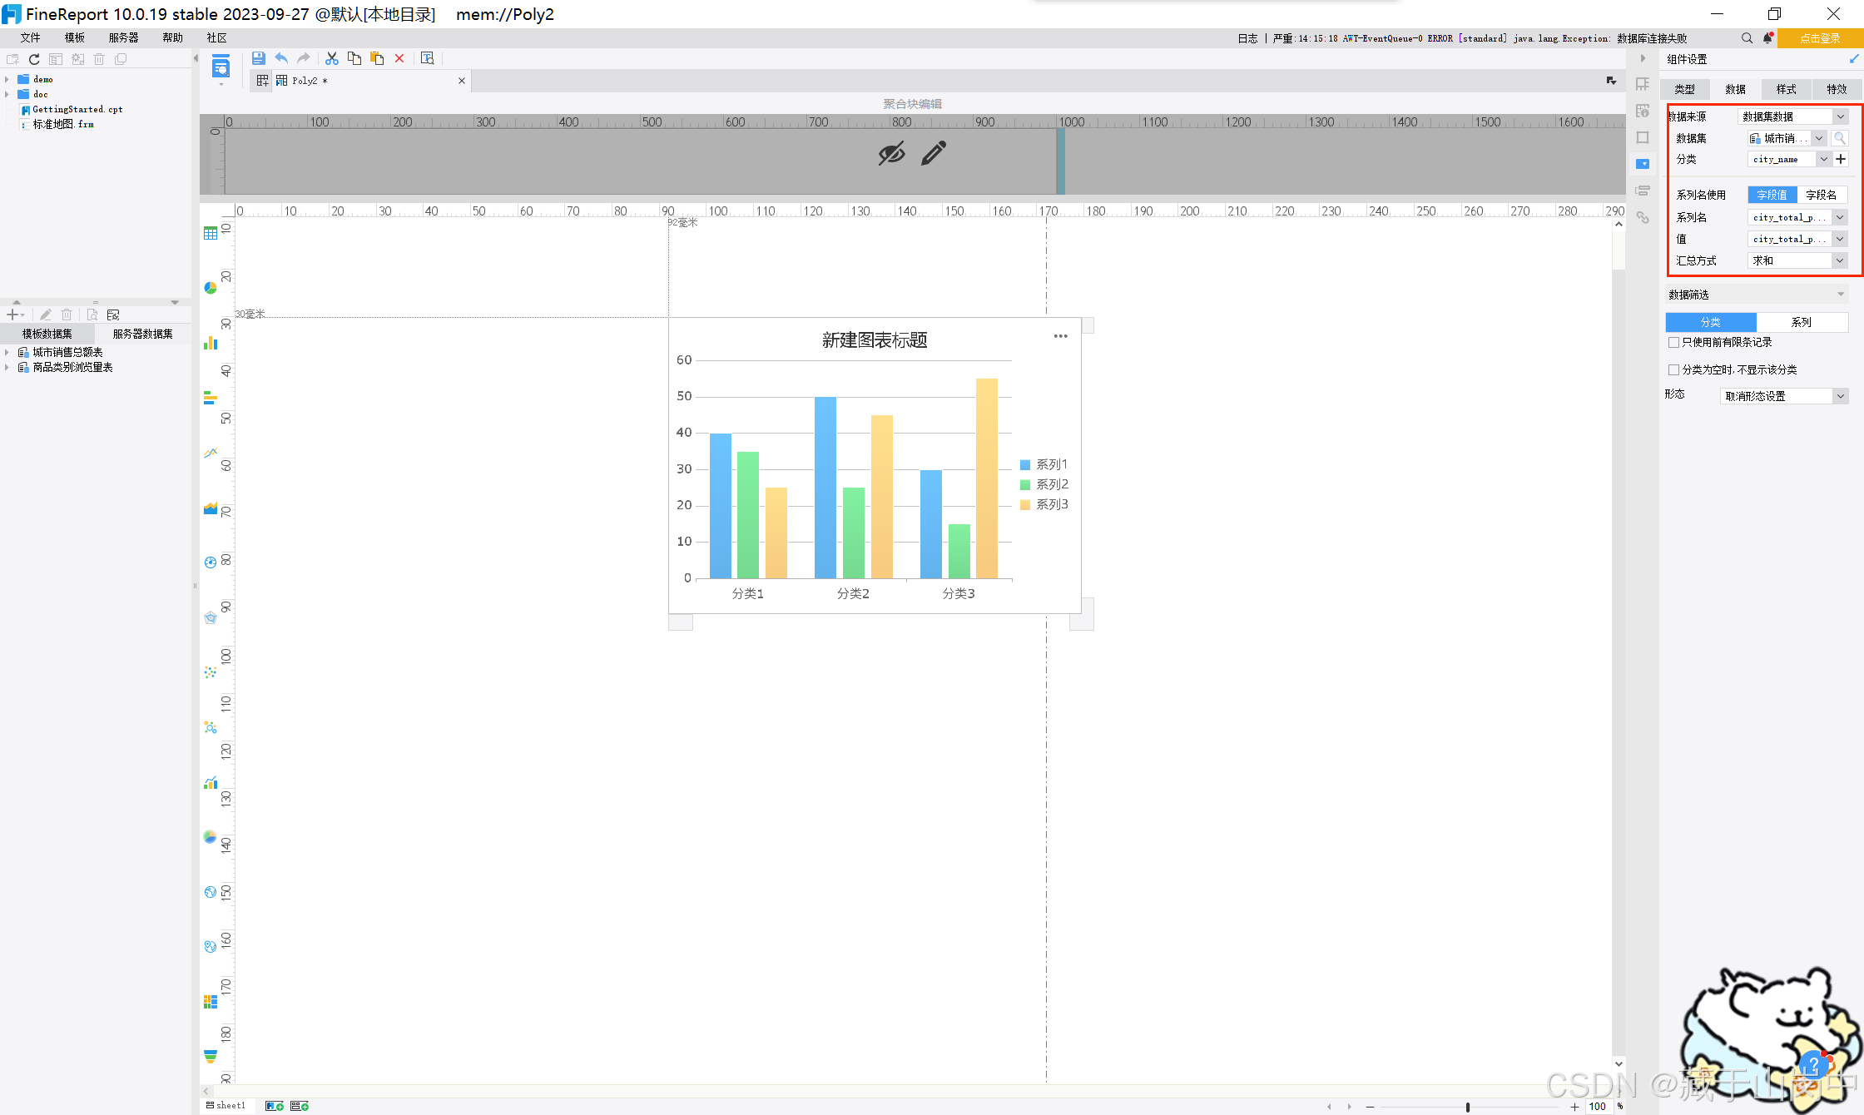Insert a radar chart from the chart palette
1864x1115 pixels.
tap(211, 617)
